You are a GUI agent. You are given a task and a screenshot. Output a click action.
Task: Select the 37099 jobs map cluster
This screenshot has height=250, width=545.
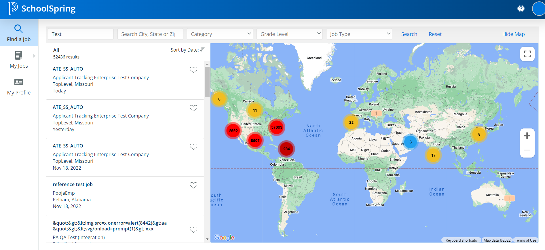pos(276,127)
